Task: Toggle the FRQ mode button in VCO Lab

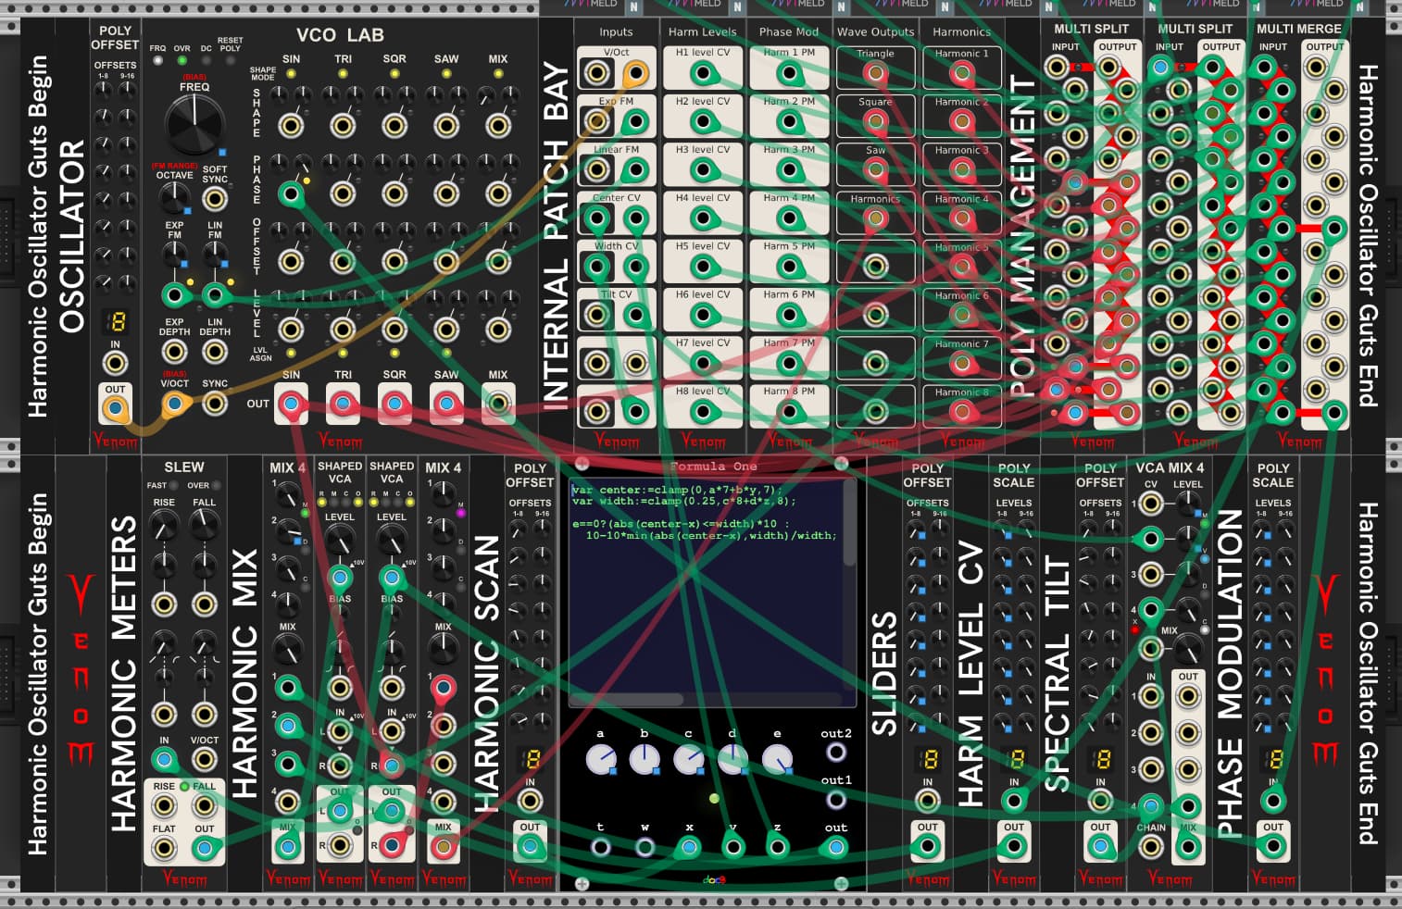Action: (158, 61)
